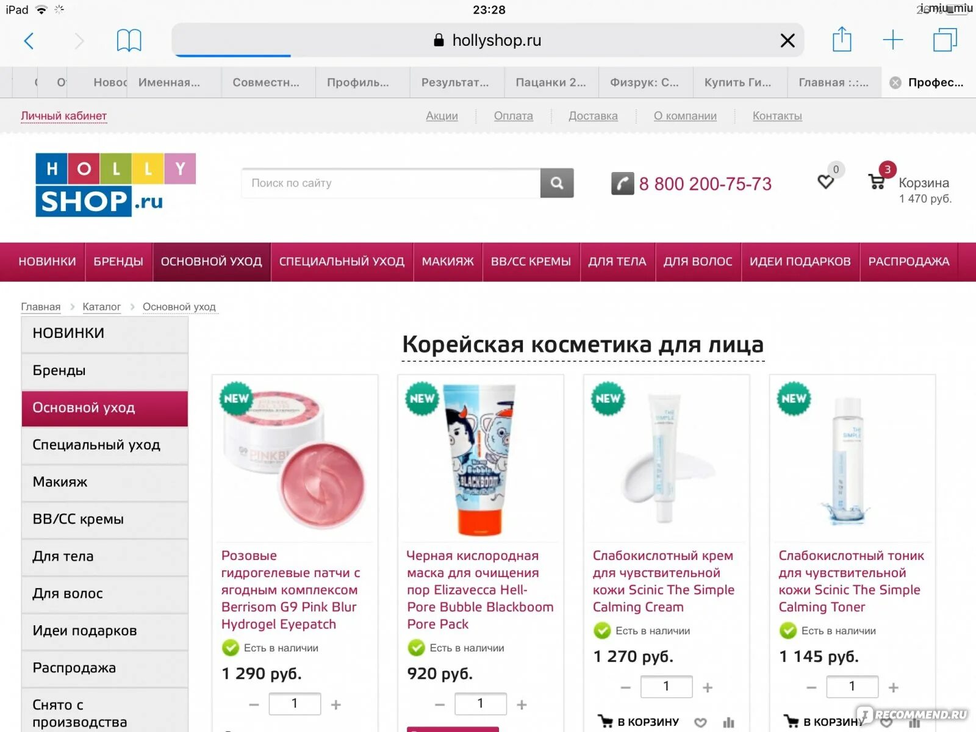Screen dimensions: 976x732
Task: Open wishlist heart icon in header
Action: tap(825, 181)
